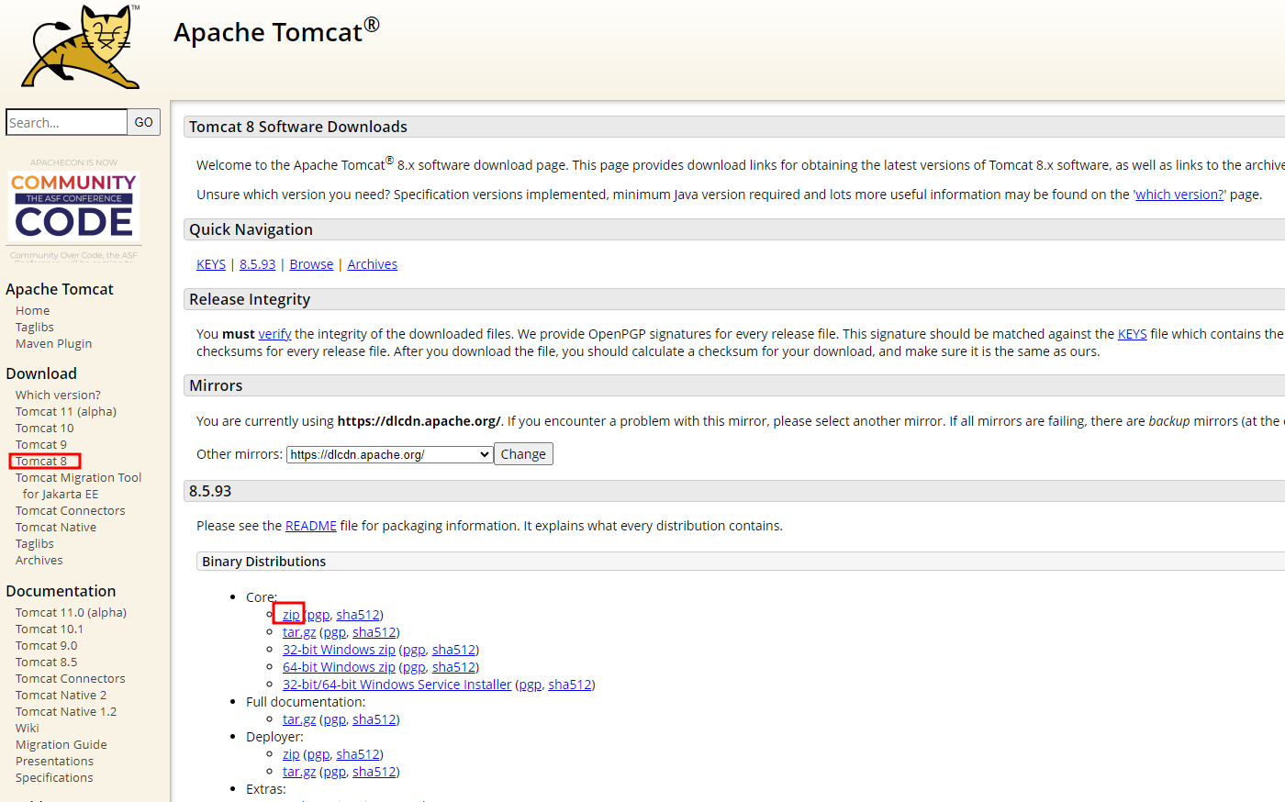Open sha512 for 32-bit Windows zip

click(x=454, y=650)
